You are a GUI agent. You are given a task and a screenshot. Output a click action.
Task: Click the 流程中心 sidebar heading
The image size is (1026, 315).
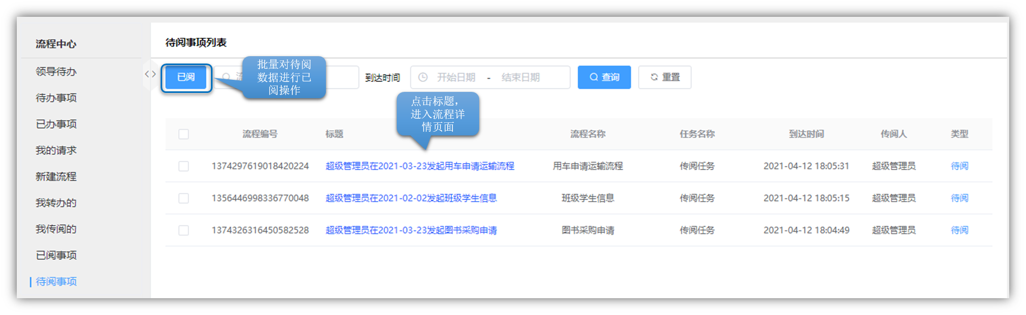[56, 44]
